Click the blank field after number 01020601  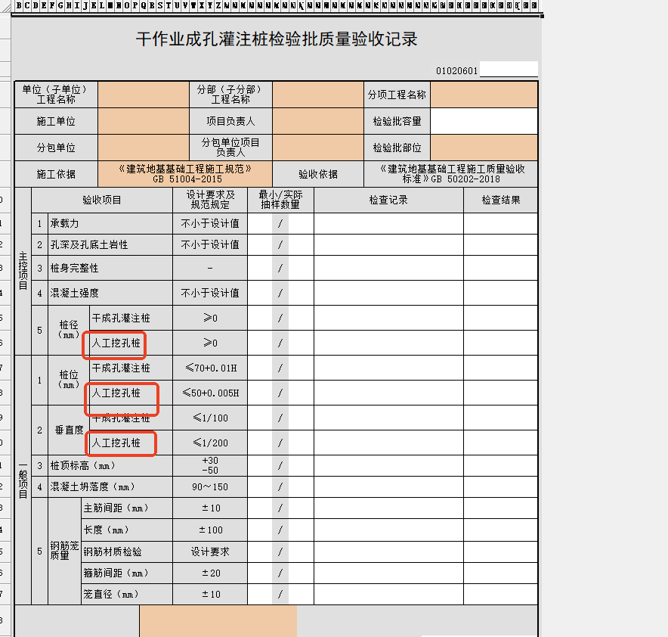click(x=508, y=70)
